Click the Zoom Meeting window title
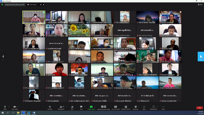Image resolution: width=204 pixels, height=115 pixels. (7, 1)
